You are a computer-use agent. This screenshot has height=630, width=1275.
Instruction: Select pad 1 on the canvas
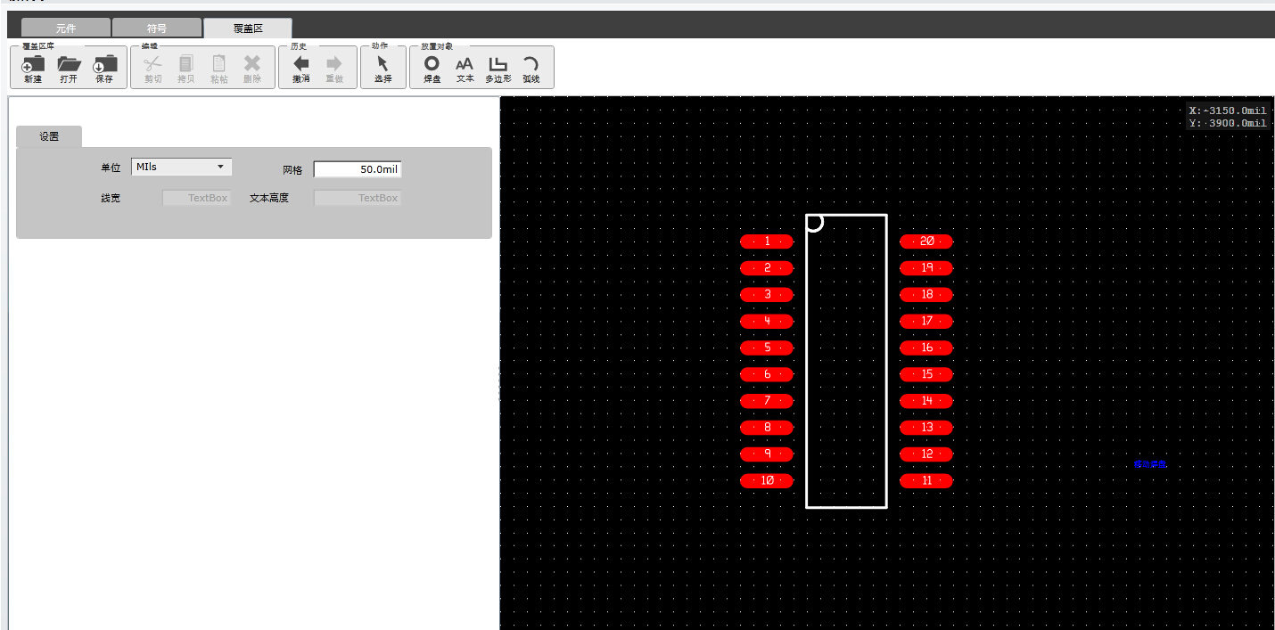767,241
